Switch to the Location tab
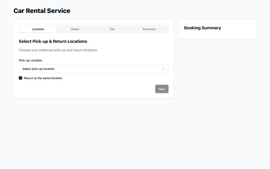Image resolution: width=270 pixels, height=169 pixels. pos(38,29)
